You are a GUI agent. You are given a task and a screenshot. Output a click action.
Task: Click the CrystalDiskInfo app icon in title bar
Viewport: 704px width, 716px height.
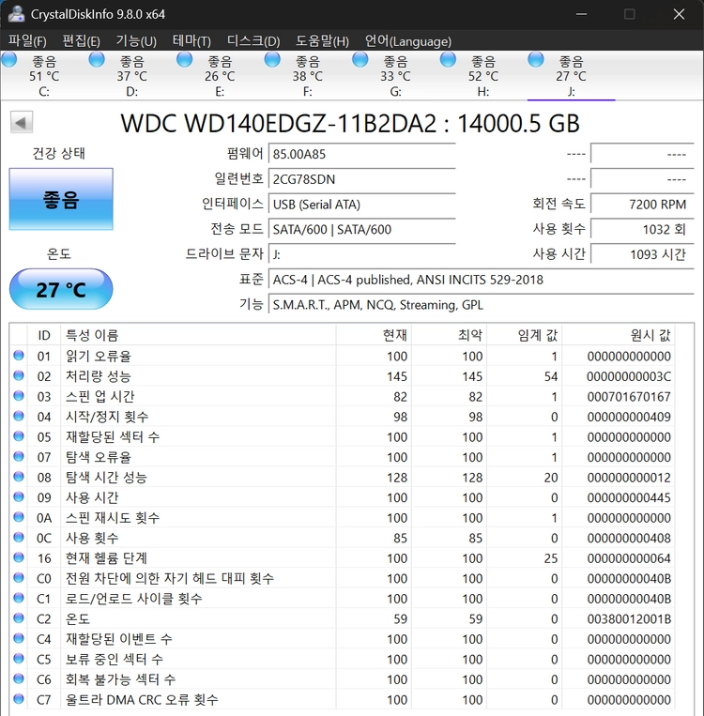click(x=16, y=14)
